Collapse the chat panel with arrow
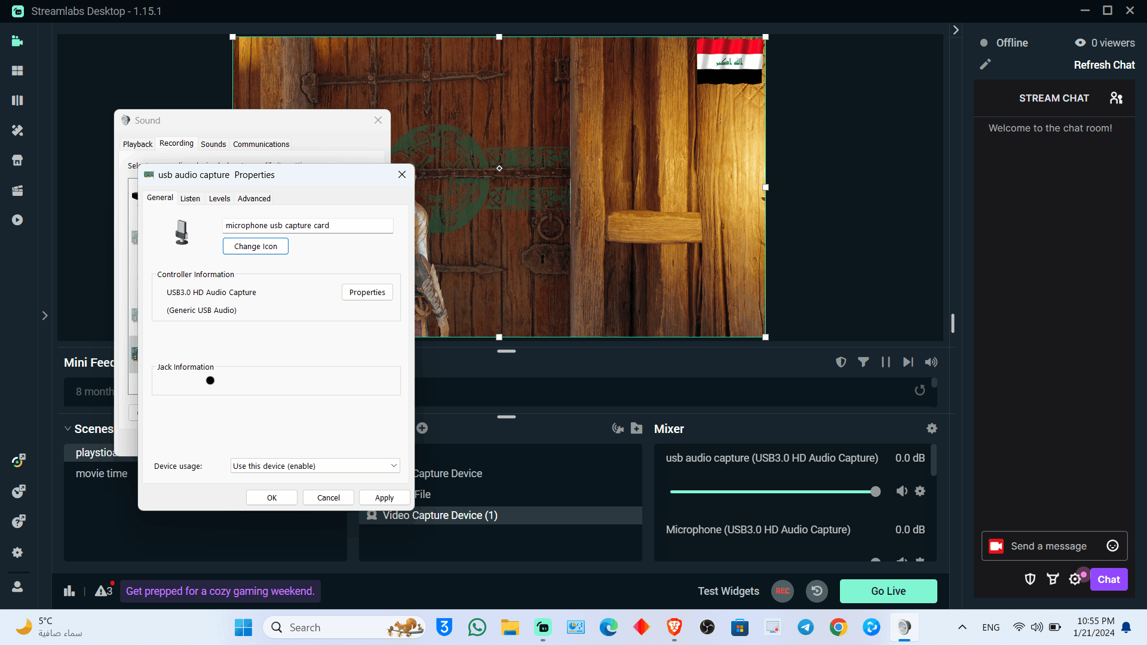Viewport: 1147px width, 645px height. pyautogui.click(x=956, y=30)
